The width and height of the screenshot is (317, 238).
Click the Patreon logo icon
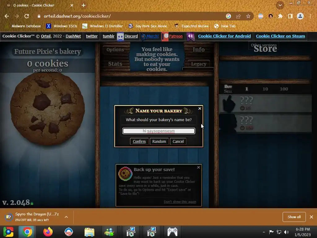(x=165, y=37)
